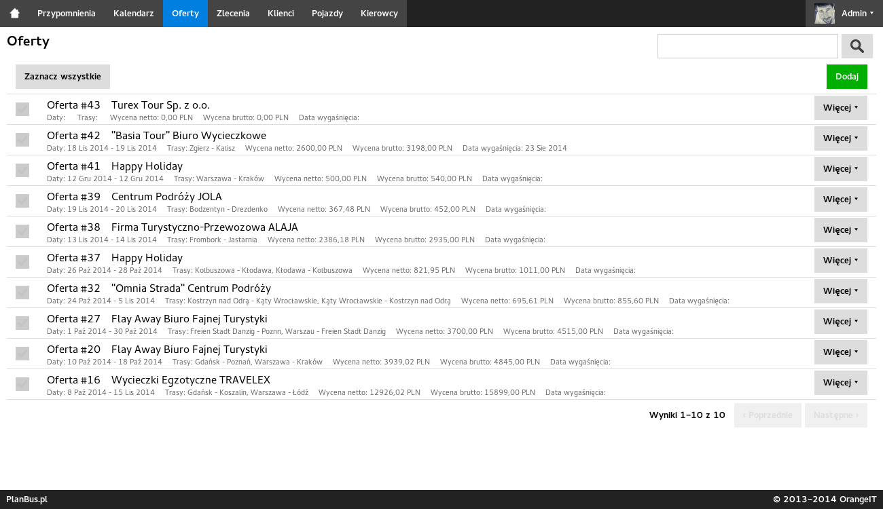Open Więcej dropdown for Oferta #27
The image size is (883, 509).
coord(841,322)
